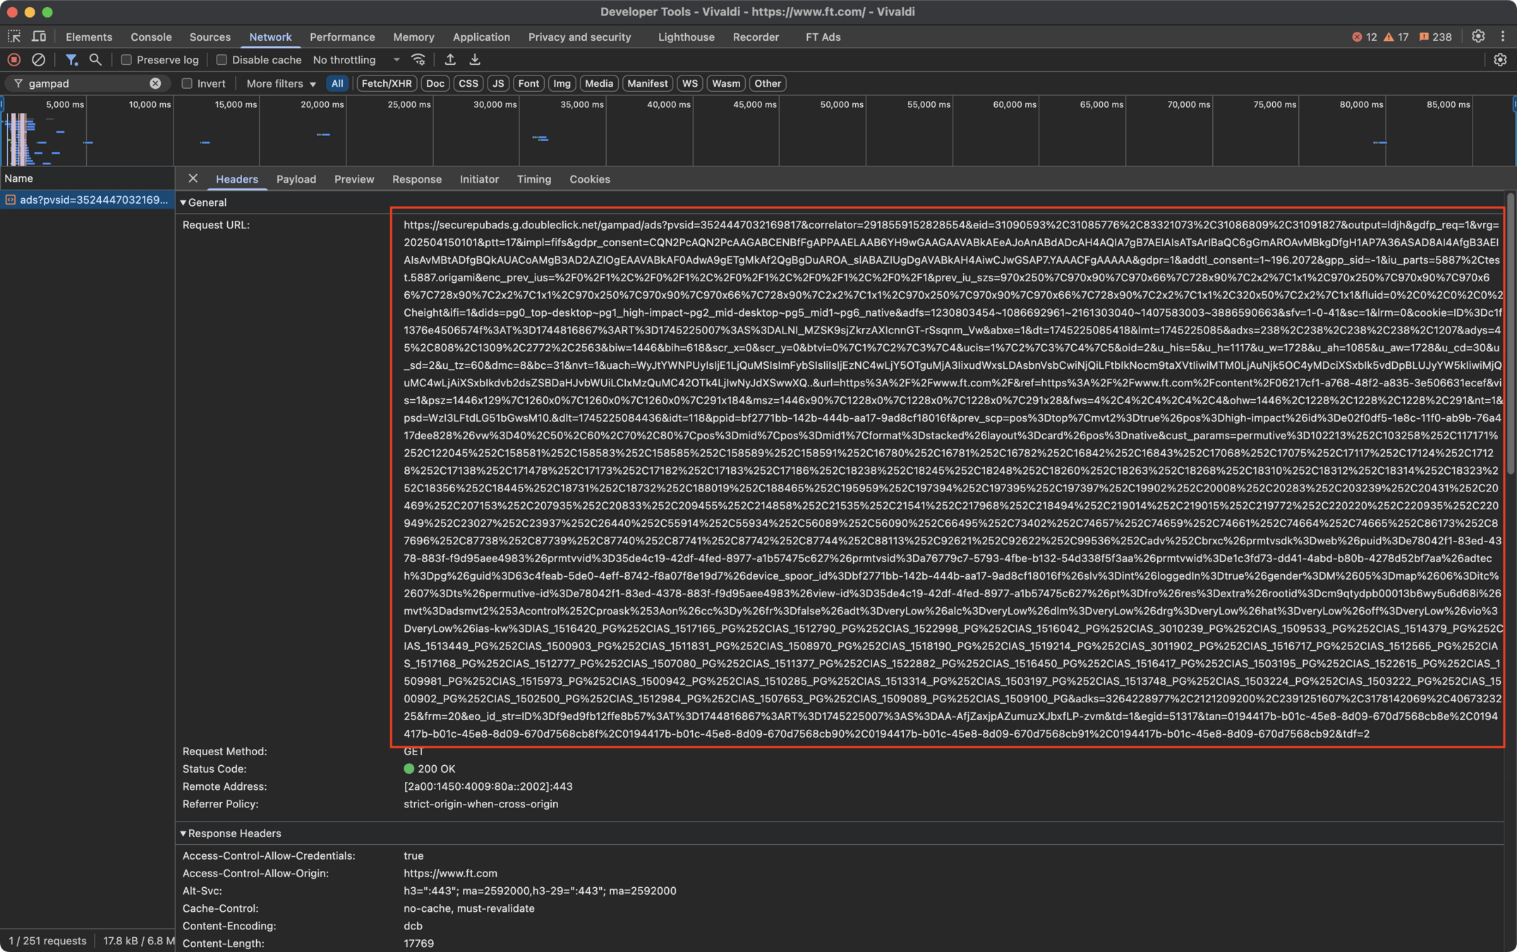Screen dimensions: 1517x952
Task: Open the FT Ads panel
Action: click(823, 37)
